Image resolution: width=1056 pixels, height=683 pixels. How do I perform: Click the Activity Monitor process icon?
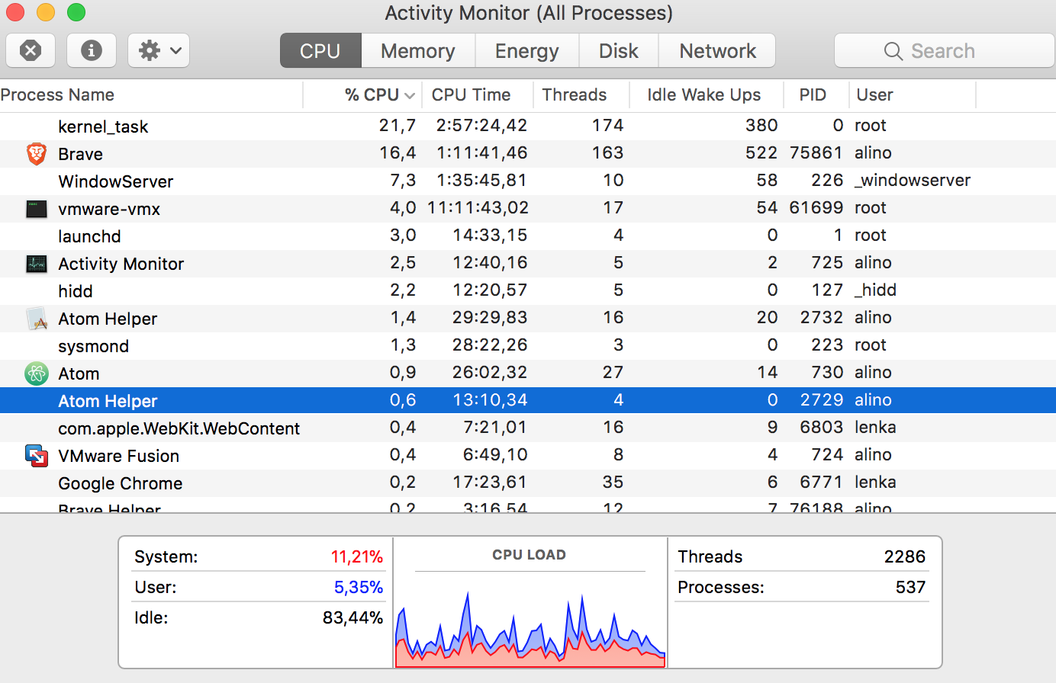(x=36, y=264)
